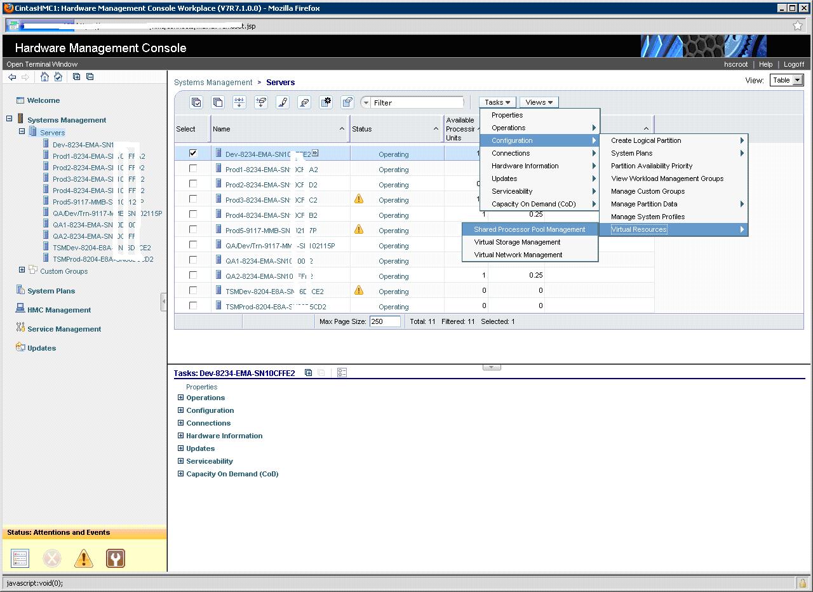
Task: Collapse the Systems Management tree node
Action: click(10, 119)
